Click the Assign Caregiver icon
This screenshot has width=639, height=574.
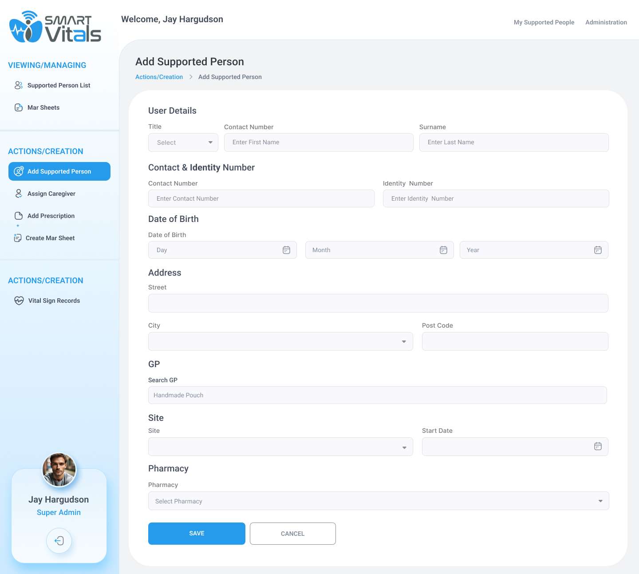point(19,194)
